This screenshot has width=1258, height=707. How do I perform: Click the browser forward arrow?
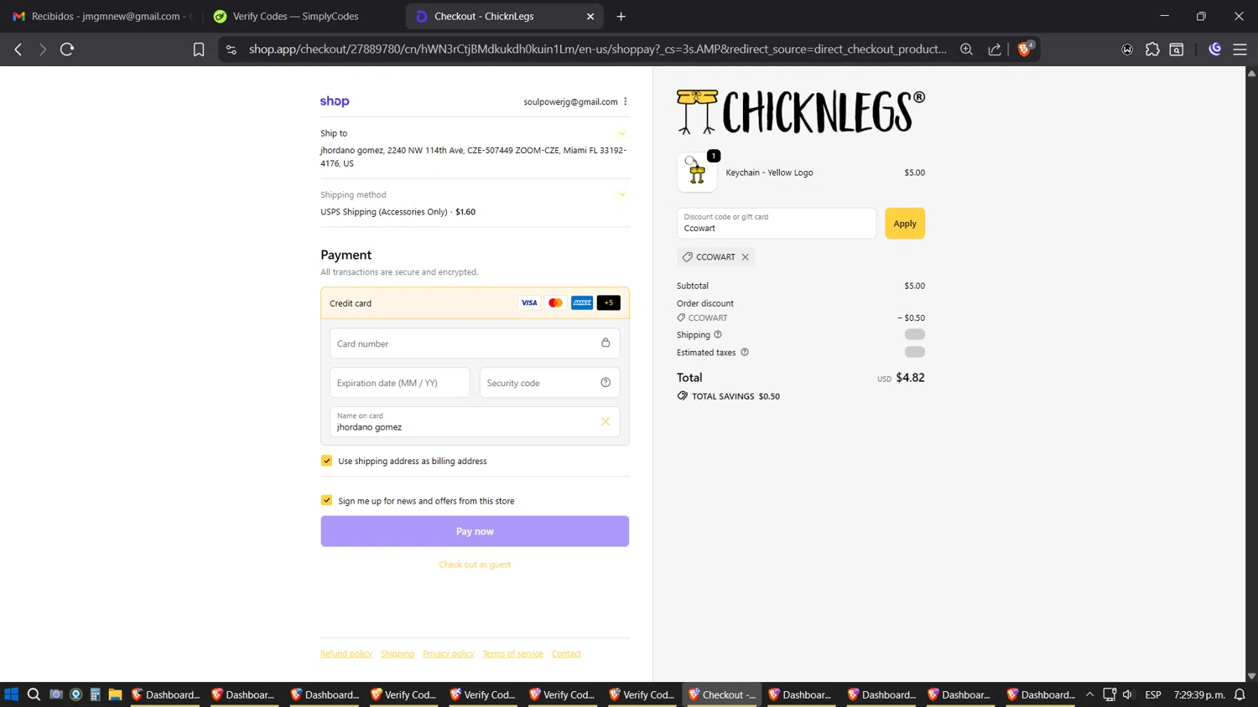(x=42, y=49)
